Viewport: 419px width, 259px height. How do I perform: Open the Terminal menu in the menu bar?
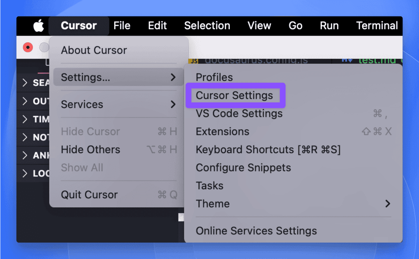coord(377,25)
